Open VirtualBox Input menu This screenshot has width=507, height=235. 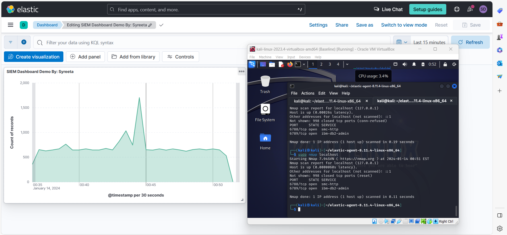pos(291,57)
